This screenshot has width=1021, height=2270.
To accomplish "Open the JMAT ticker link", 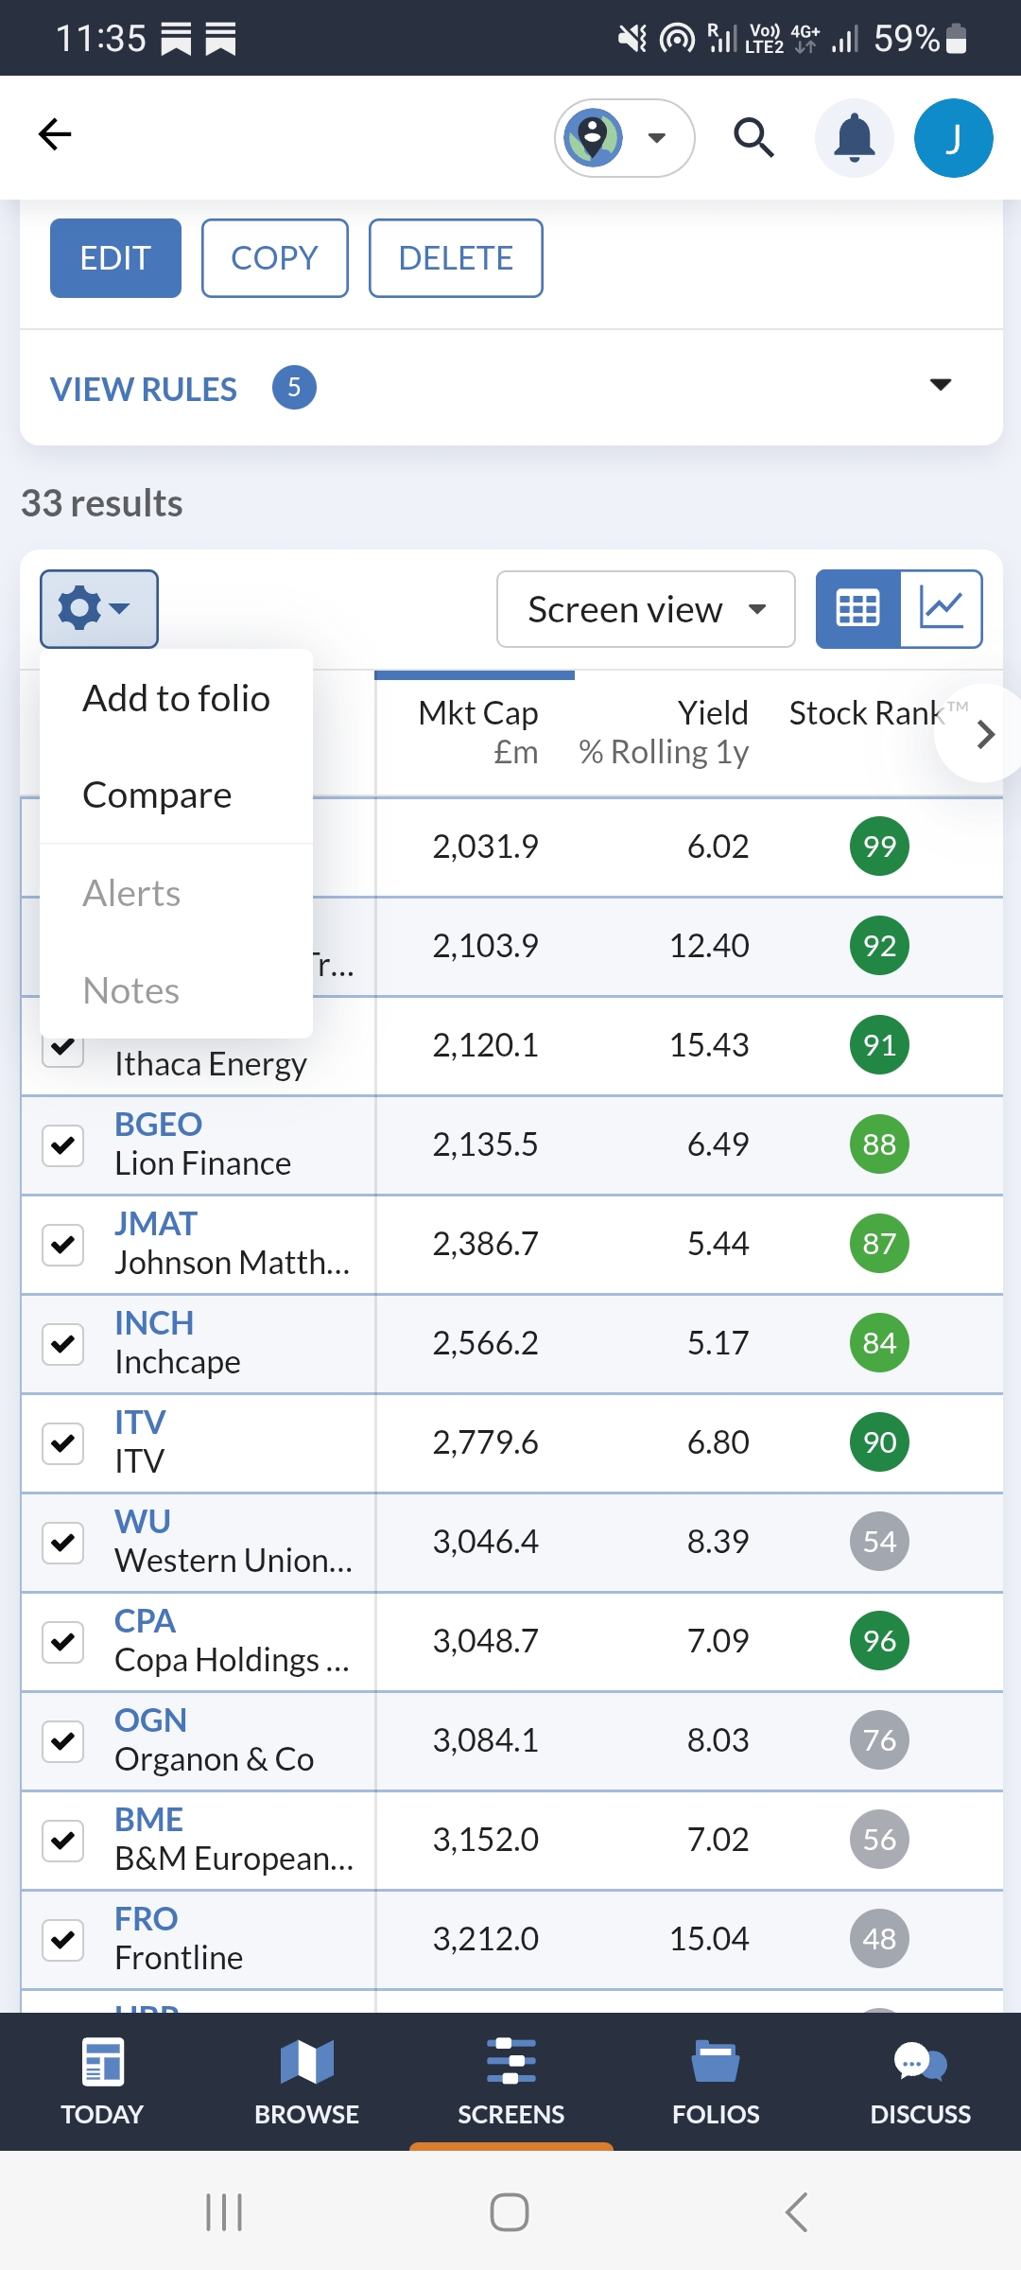I will (x=156, y=1224).
